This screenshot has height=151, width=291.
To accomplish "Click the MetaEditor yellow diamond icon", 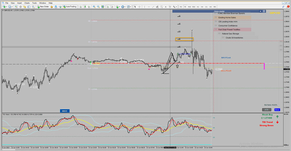I will (52, 7).
